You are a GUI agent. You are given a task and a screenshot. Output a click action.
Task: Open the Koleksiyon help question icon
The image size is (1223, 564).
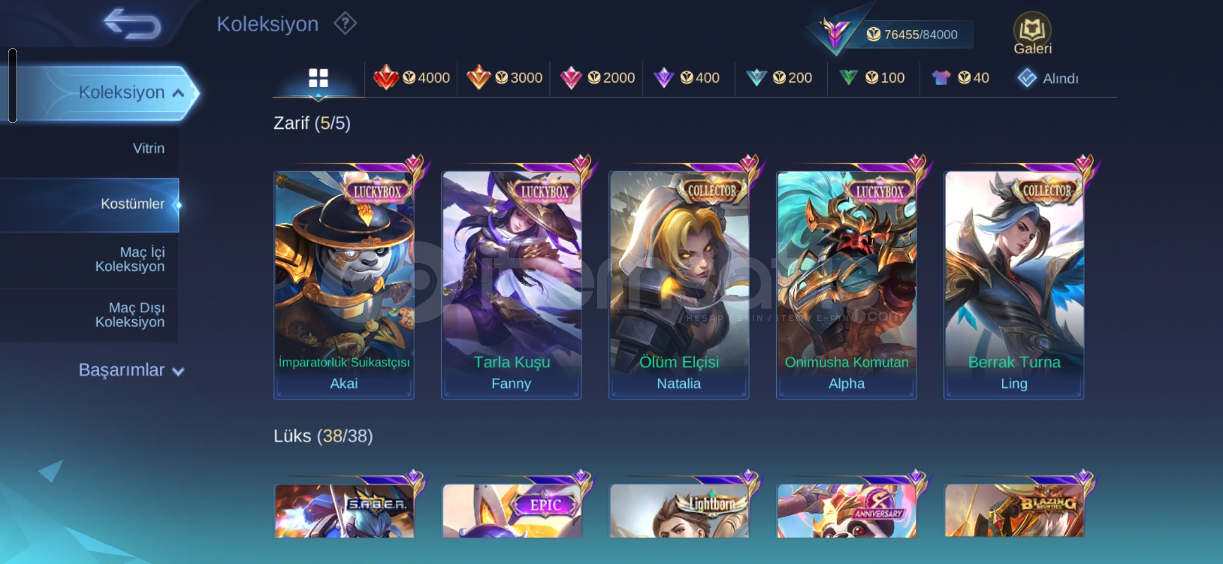[345, 23]
